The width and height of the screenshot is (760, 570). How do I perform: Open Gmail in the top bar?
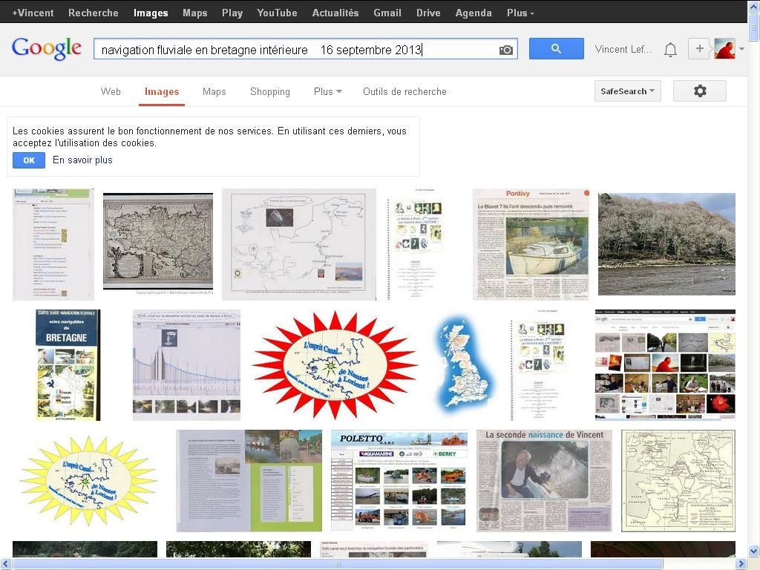(387, 13)
